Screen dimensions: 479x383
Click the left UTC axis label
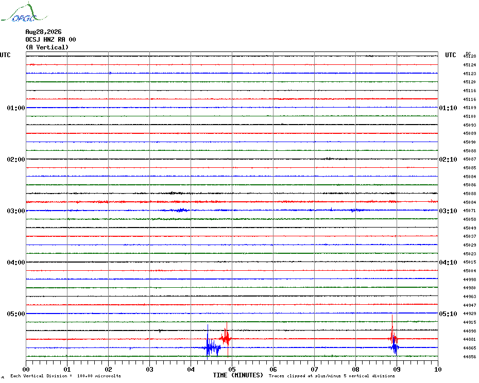point(5,55)
